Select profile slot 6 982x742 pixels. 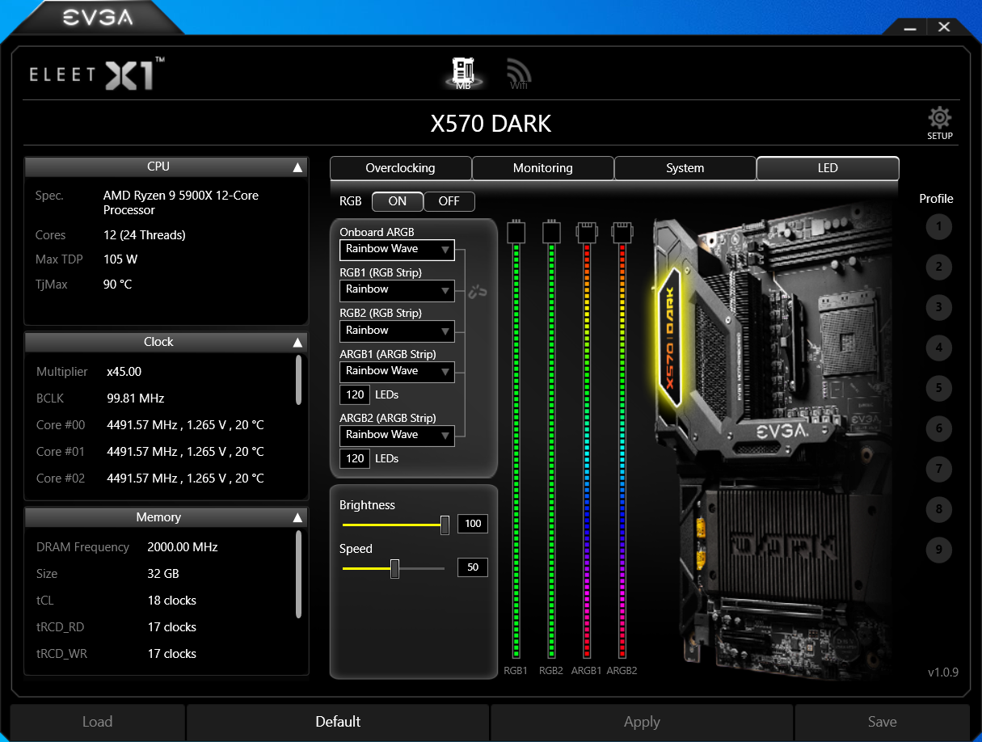938,428
